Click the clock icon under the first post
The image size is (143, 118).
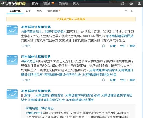23,46
